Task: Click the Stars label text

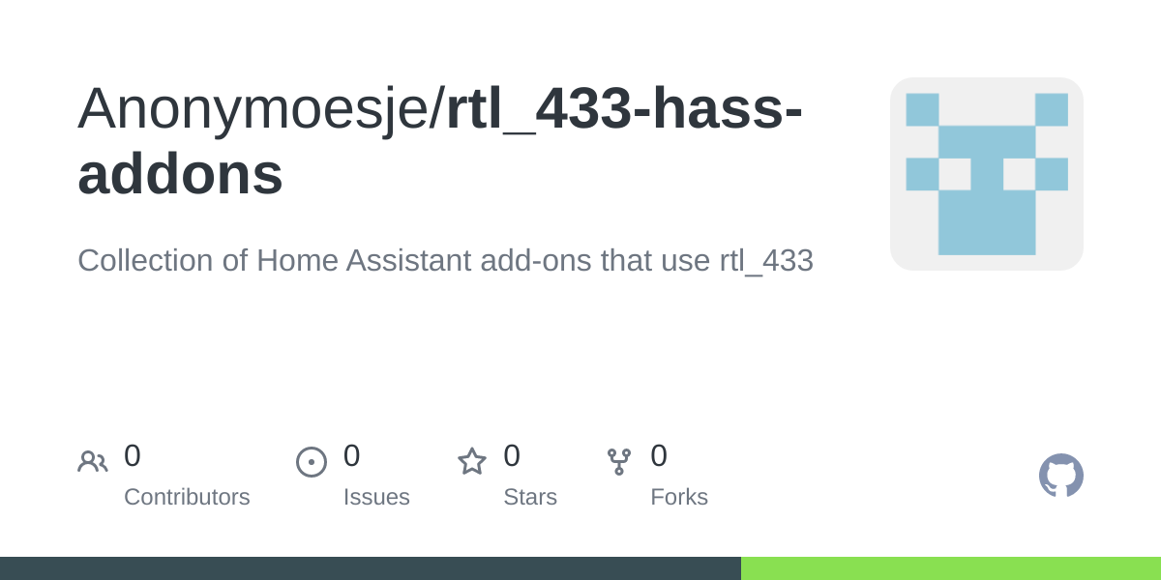Action: [x=530, y=497]
